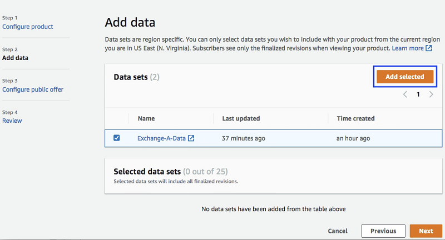Viewport: 445px width, 240px height.
Task: Sort by Last updated column header
Action: [241, 118]
